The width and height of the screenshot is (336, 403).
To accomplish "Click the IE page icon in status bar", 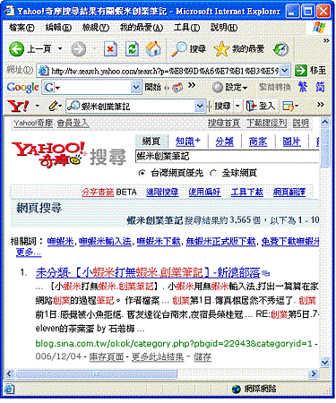I will click(x=9, y=389).
